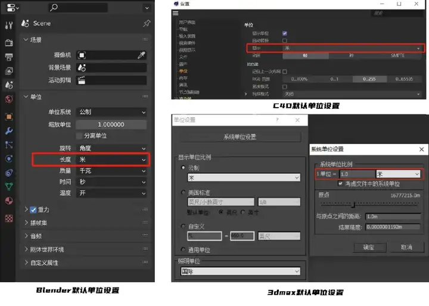The width and height of the screenshot is (429, 306).
Task: Open the Blender editor type selector
Action: click(x=13, y=8)
